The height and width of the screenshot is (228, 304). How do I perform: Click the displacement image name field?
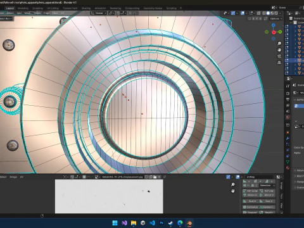(122, 177)
